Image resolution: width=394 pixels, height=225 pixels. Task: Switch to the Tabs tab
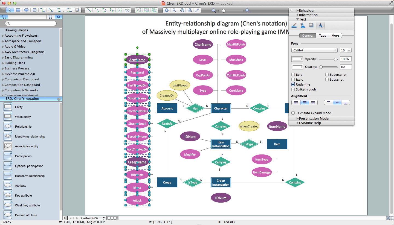(322, 36)
